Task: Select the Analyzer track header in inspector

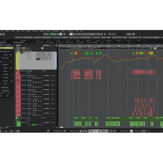Action: [7, 48]
